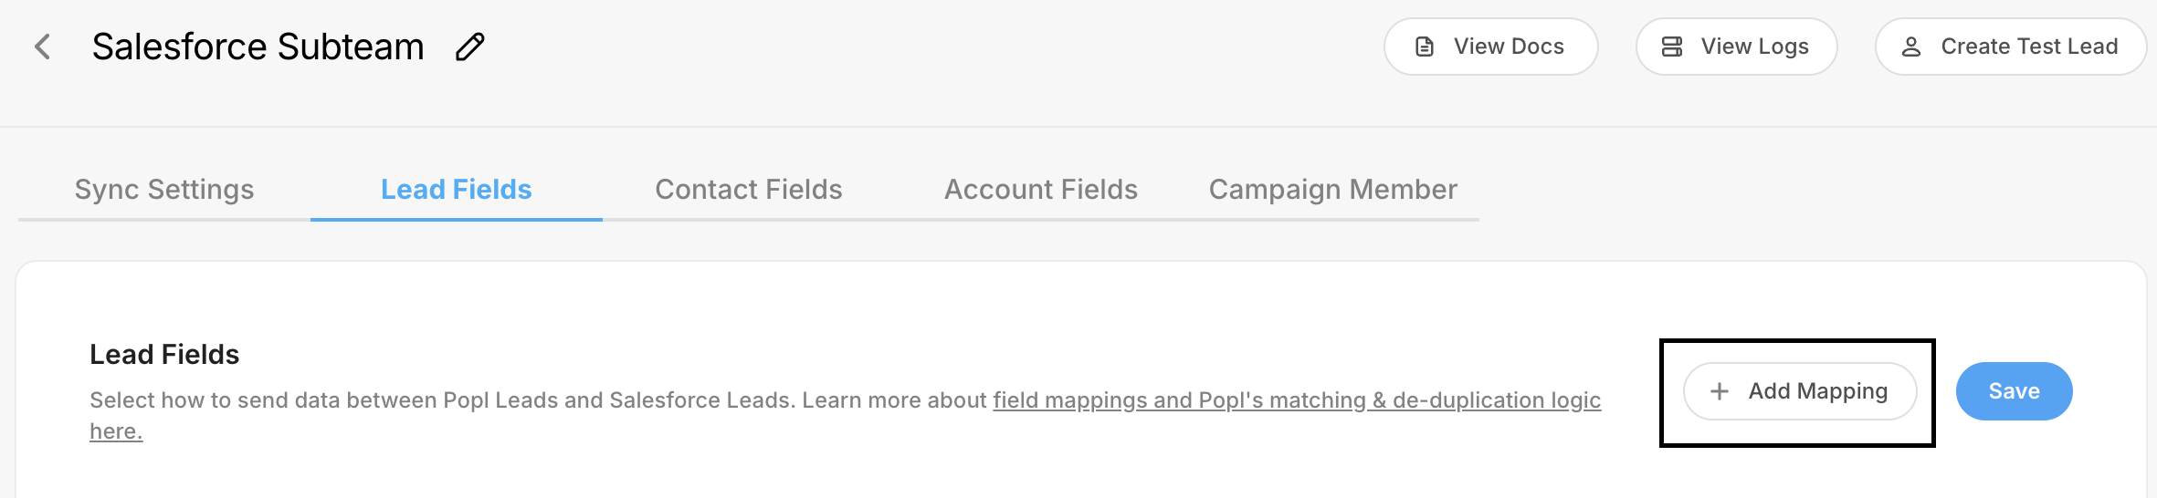Click the server icon inside View Logs
This screenshot has height=498, width=2157.
pyautogui.click(x=1672, y=47)
